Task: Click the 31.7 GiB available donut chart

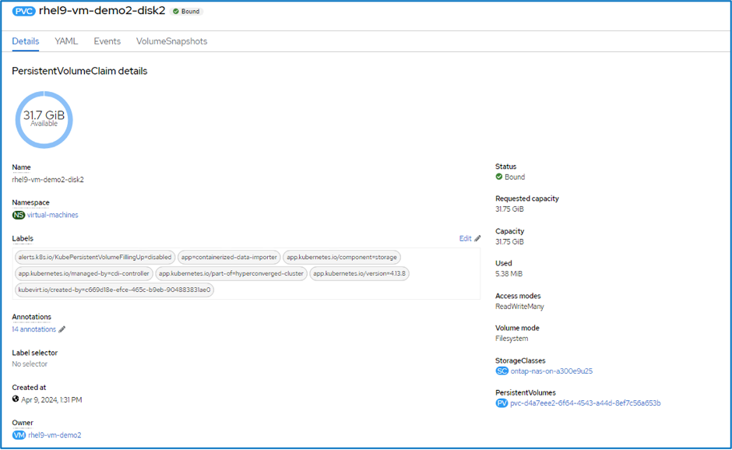Action: tap(44, 119)
